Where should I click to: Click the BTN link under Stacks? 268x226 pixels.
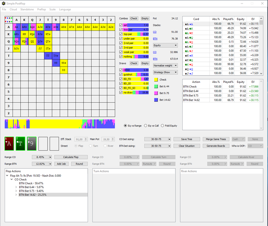[155, 39]
